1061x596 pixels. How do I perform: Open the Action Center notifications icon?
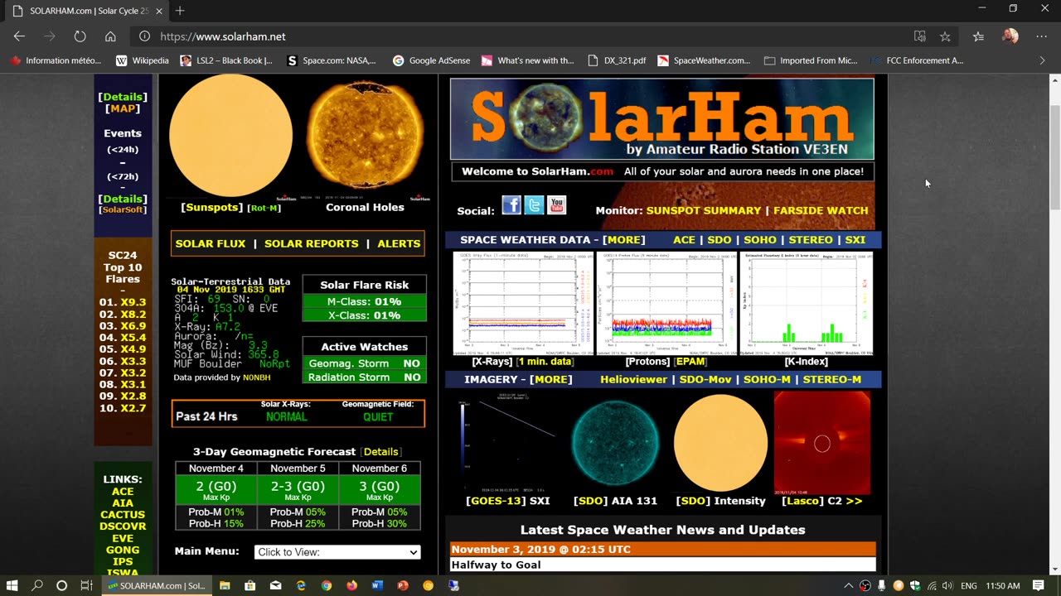click(1038, 585)
